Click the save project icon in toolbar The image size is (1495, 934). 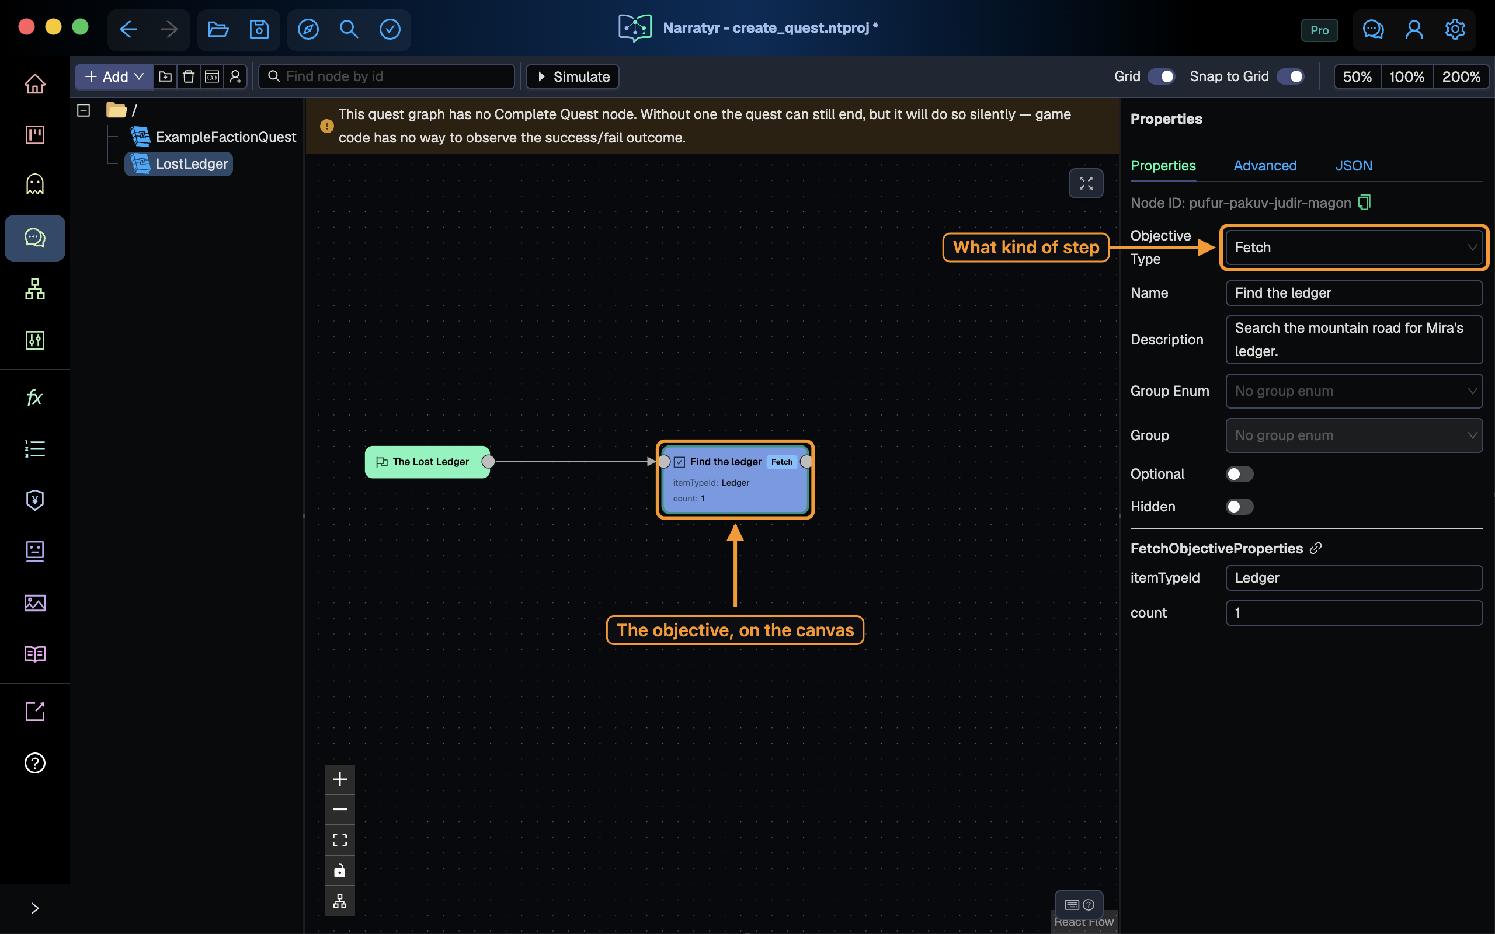click(x=259, y=29)
